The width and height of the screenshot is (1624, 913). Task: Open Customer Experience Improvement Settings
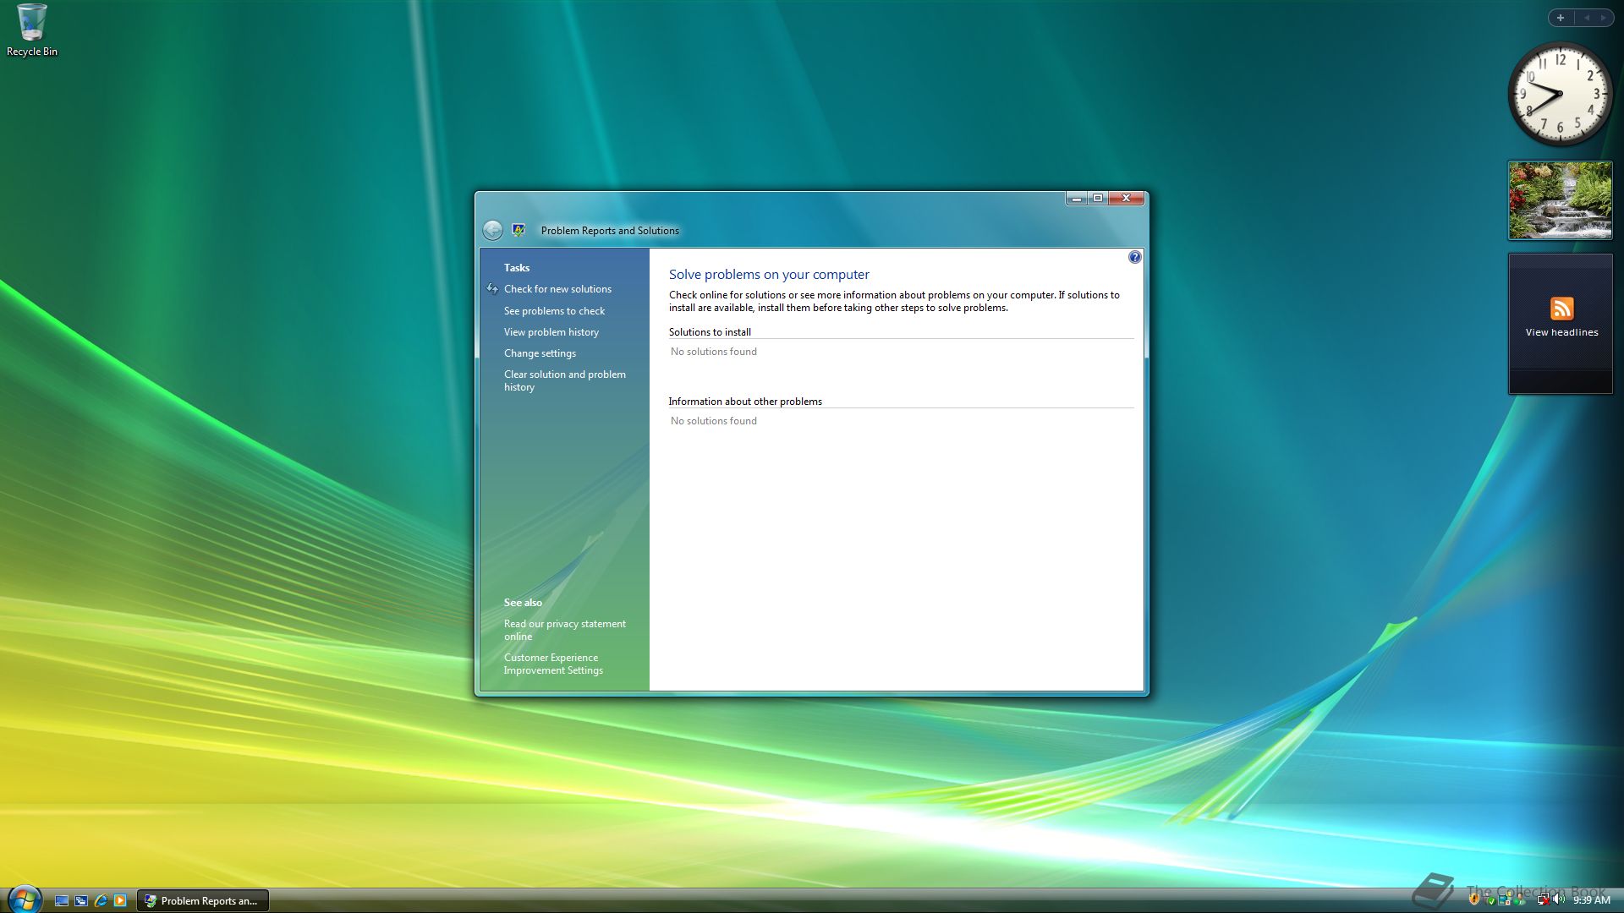[553, 664]
